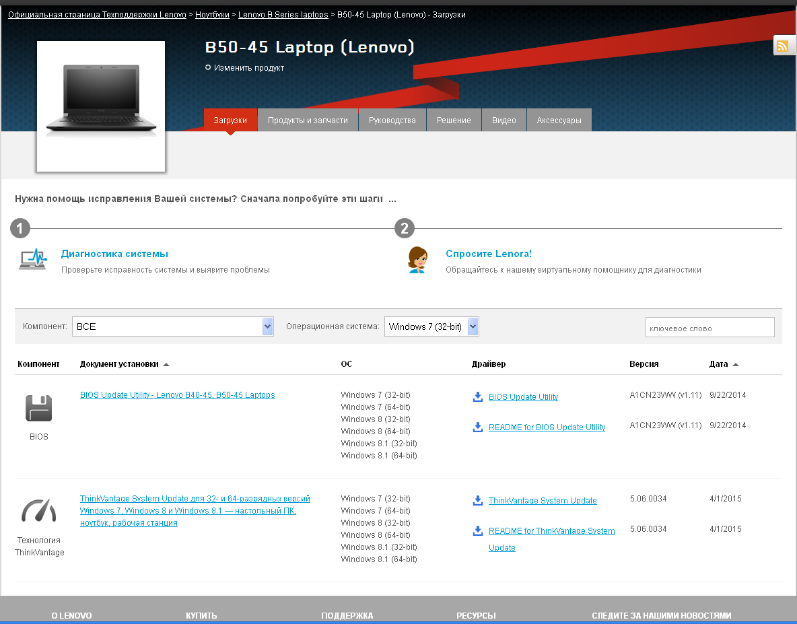
Task: Click the 'ОС' column header
Action: 346,363
